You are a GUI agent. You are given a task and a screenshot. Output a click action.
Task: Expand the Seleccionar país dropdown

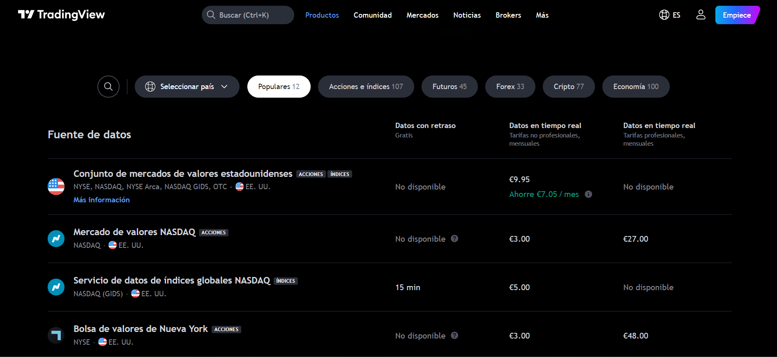click(187, 87)
